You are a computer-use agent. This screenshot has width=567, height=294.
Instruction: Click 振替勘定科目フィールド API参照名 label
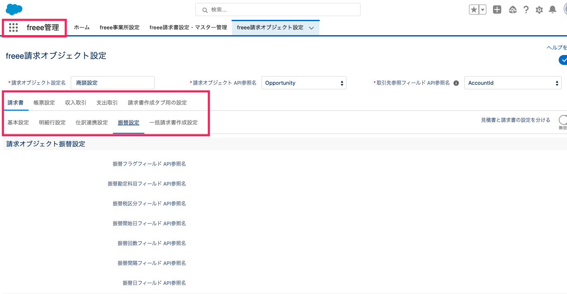(147, 184)
